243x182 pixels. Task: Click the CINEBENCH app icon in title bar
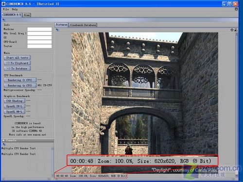[3, 3]
